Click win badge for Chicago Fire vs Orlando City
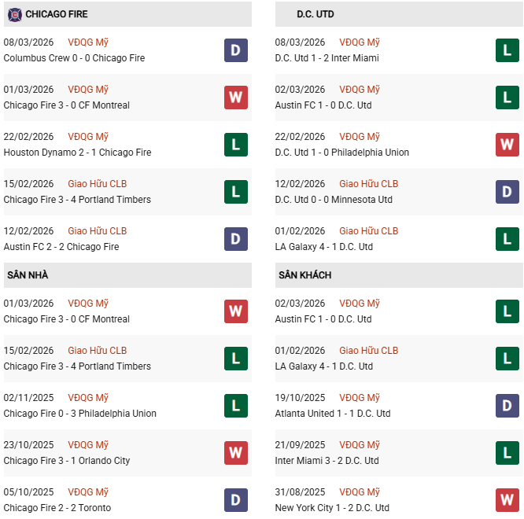Viewport: 524px width, 519px height. point(235,453)
